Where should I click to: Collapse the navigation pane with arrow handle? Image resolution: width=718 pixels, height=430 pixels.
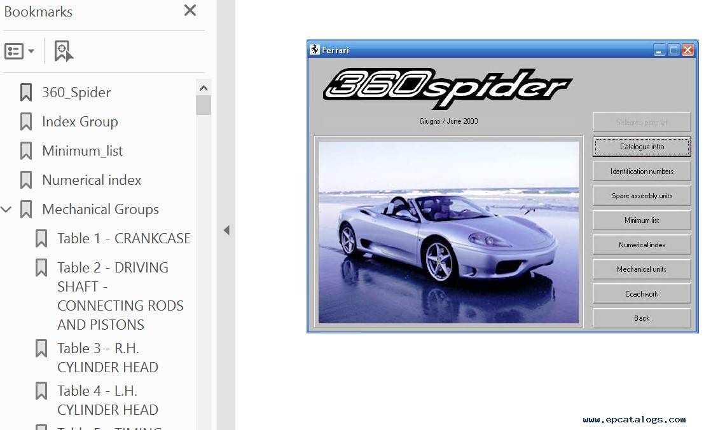pos(226,231)
